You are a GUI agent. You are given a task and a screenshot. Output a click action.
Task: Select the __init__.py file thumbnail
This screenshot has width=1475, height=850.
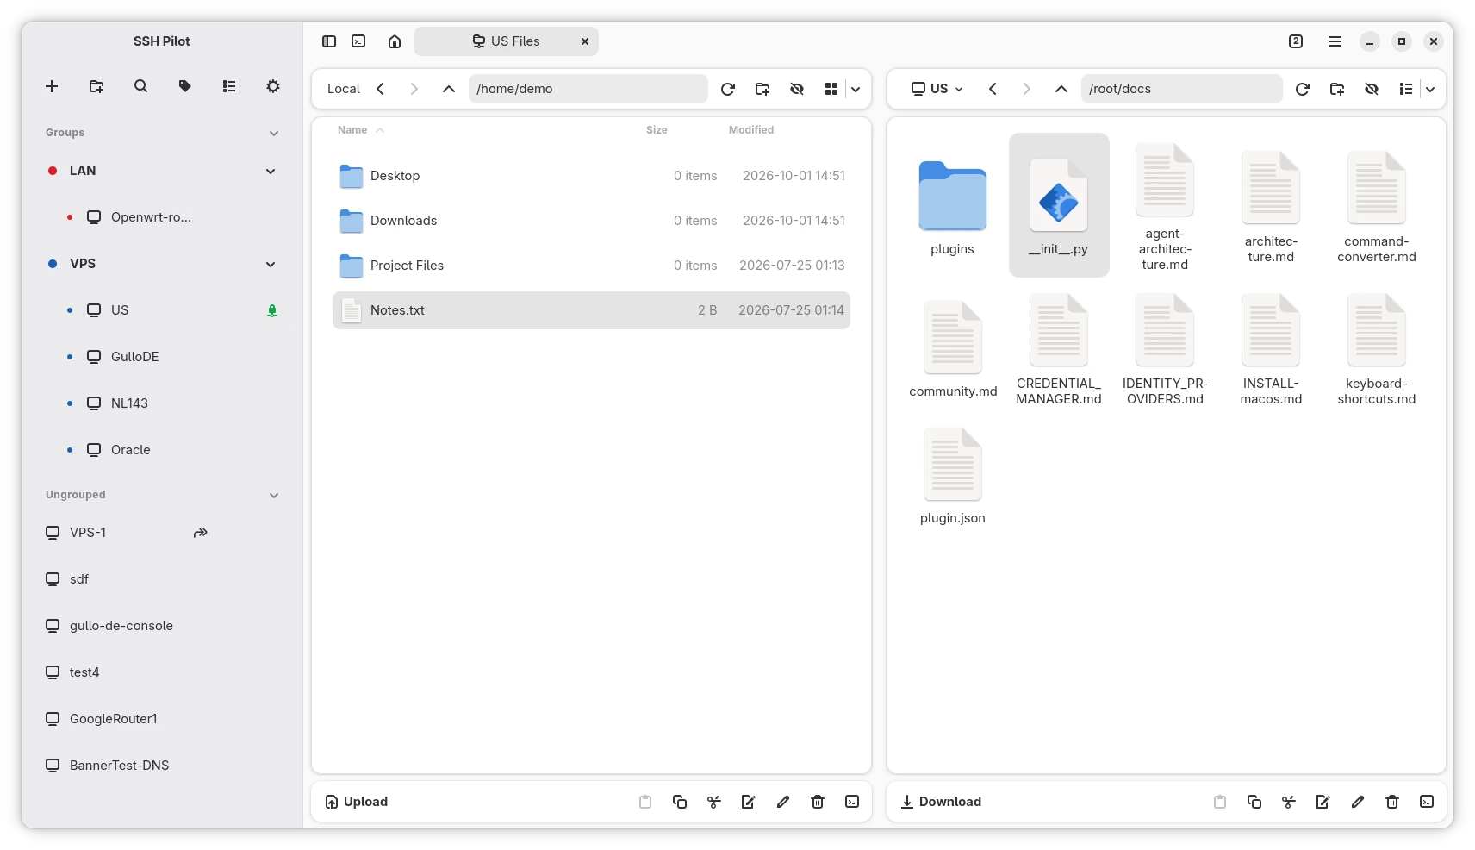tap(1059, 205)
